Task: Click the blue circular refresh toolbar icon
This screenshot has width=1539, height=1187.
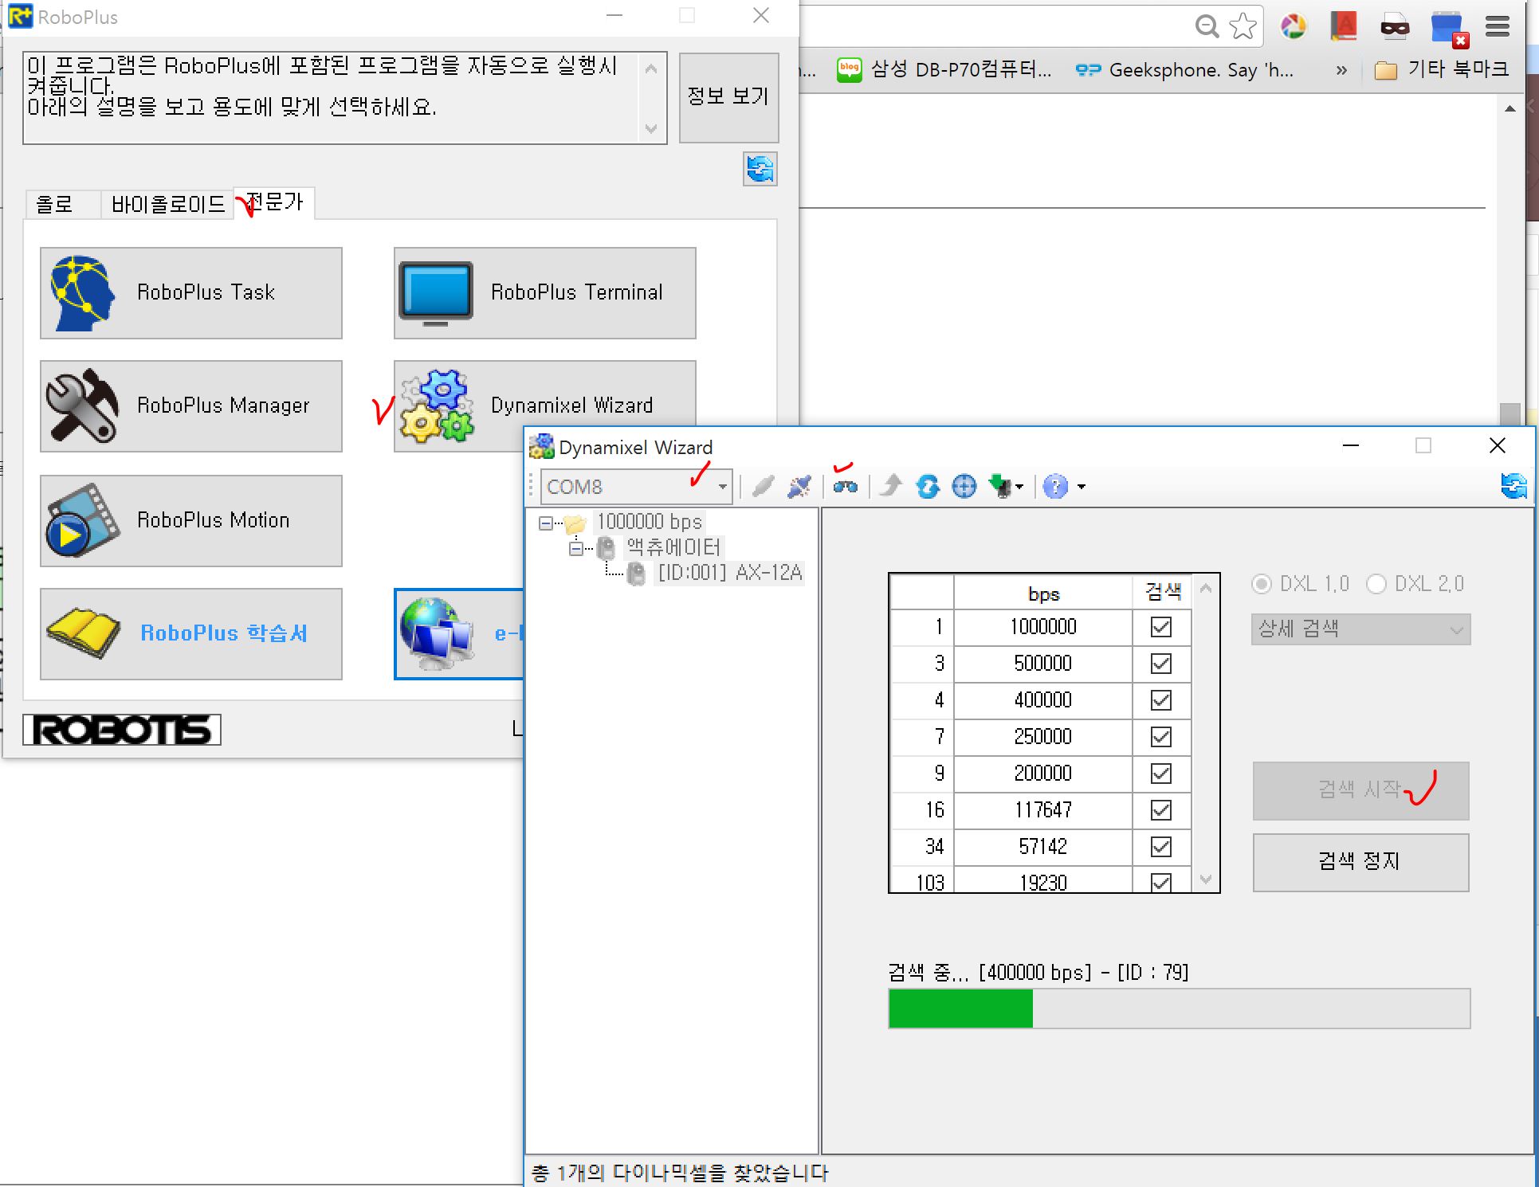Action: pyautogui.click(x=928, y=486)
